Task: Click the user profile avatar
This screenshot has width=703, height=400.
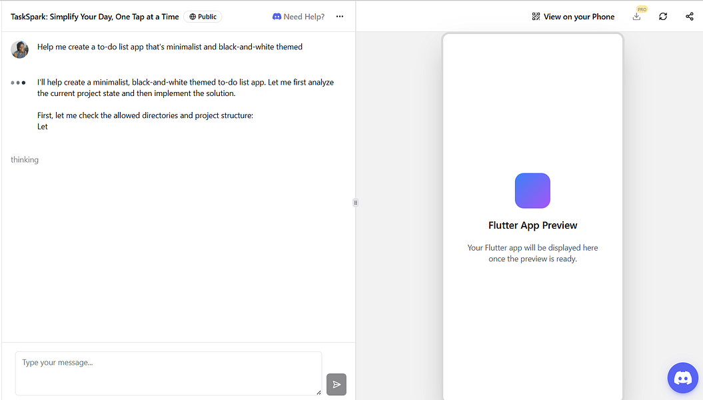Action: (x=20, y=49)
